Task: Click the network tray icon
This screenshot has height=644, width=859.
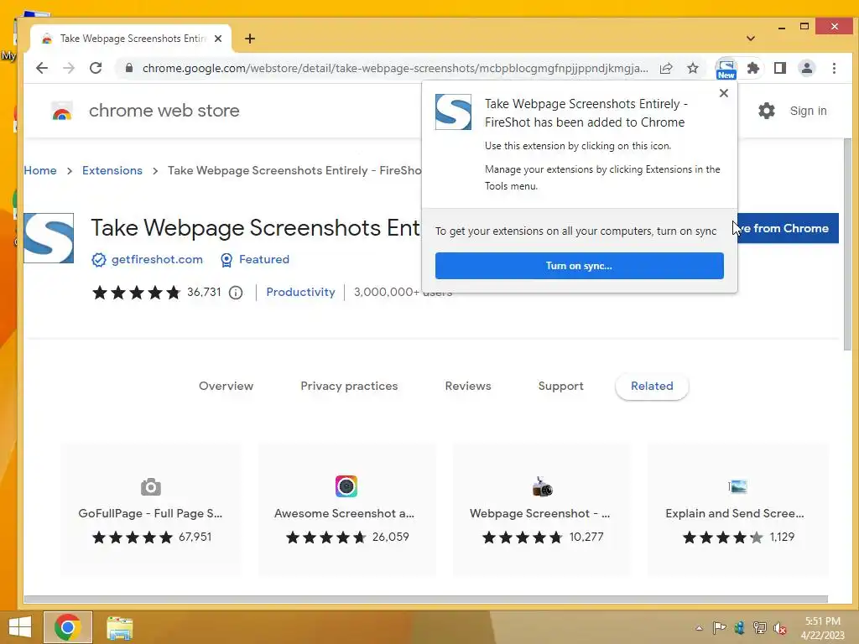Action: click(x=760, y=628)
